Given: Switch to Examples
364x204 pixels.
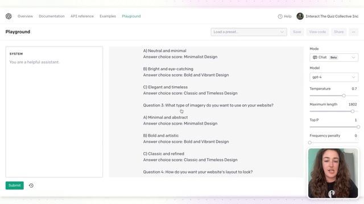Looking at the screenshot, I should (107, 16).
